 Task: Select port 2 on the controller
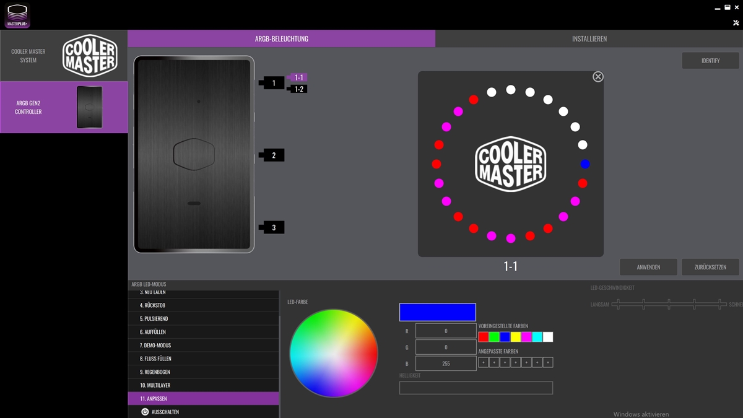(x=273, y=155)
